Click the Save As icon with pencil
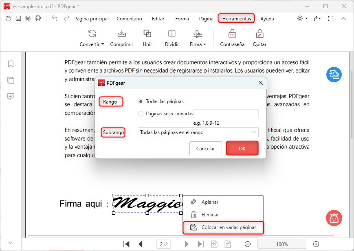Viewport: 354px width, 251px height. [x=28, y=18]
